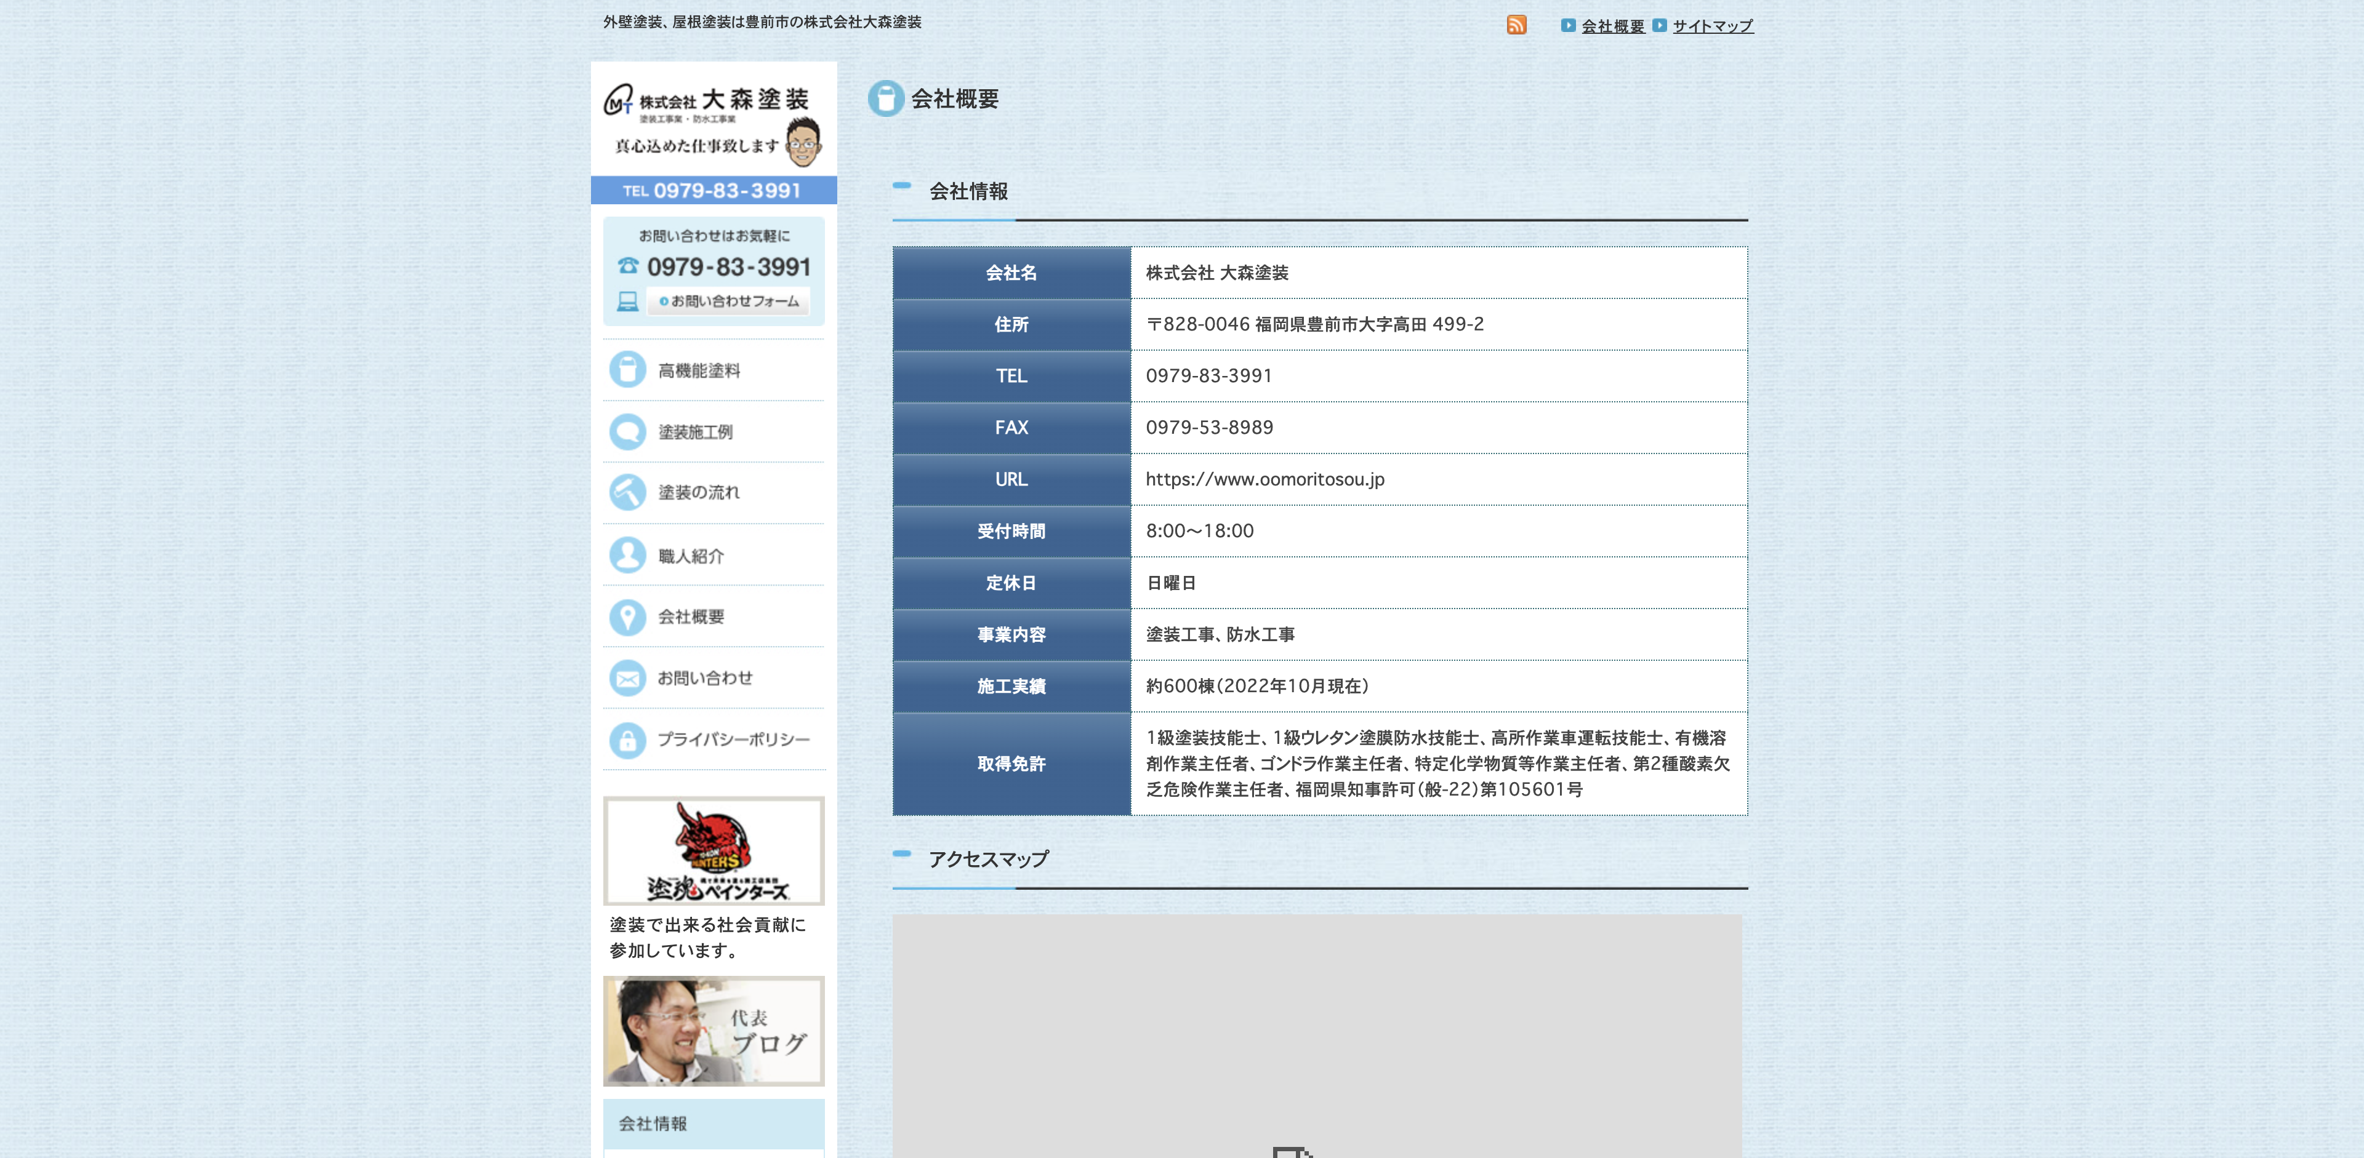Click the 取得免許 table header cell

pos(1011,764)
